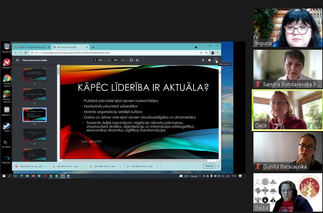Close the Gmail Iesūtne tab
This screenshot has width=323, height=213.
[49, 47]
